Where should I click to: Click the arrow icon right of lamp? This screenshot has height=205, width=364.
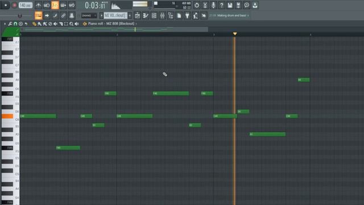click(x=204, y=15)
